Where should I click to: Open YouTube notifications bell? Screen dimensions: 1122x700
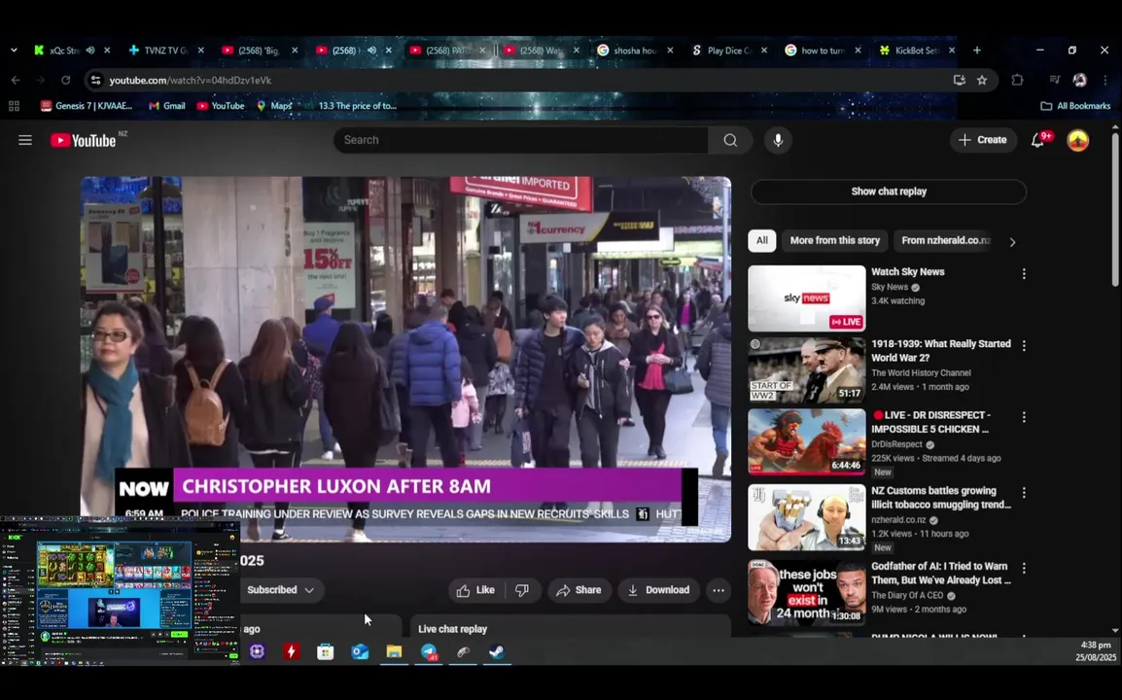(x=1037, y=140)
